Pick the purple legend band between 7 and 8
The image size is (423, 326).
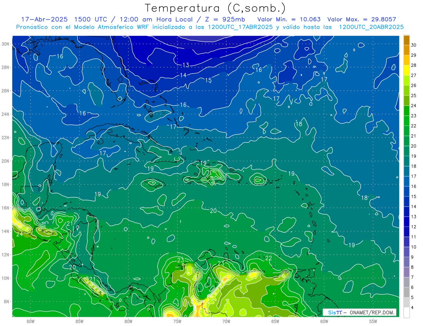tap(406, 272)
